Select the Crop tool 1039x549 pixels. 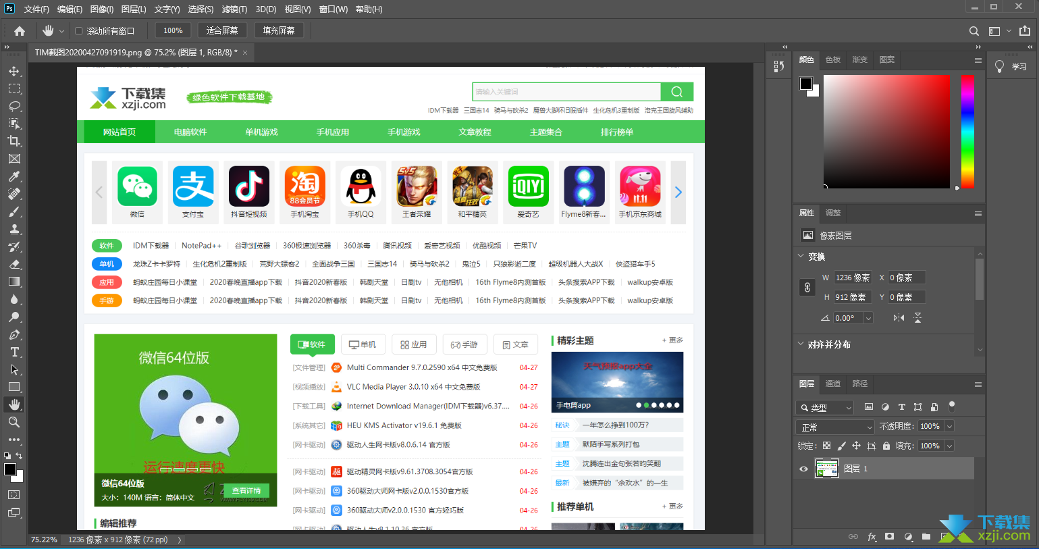pyautogui.click(x=14, y=141)
